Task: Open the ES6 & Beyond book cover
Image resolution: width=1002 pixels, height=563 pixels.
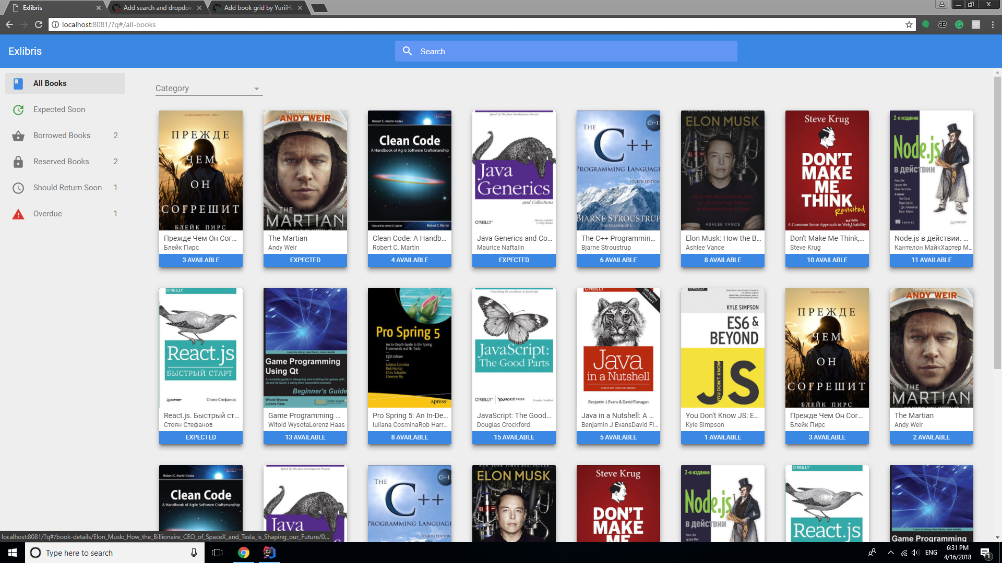Action: tap(723, 348)
